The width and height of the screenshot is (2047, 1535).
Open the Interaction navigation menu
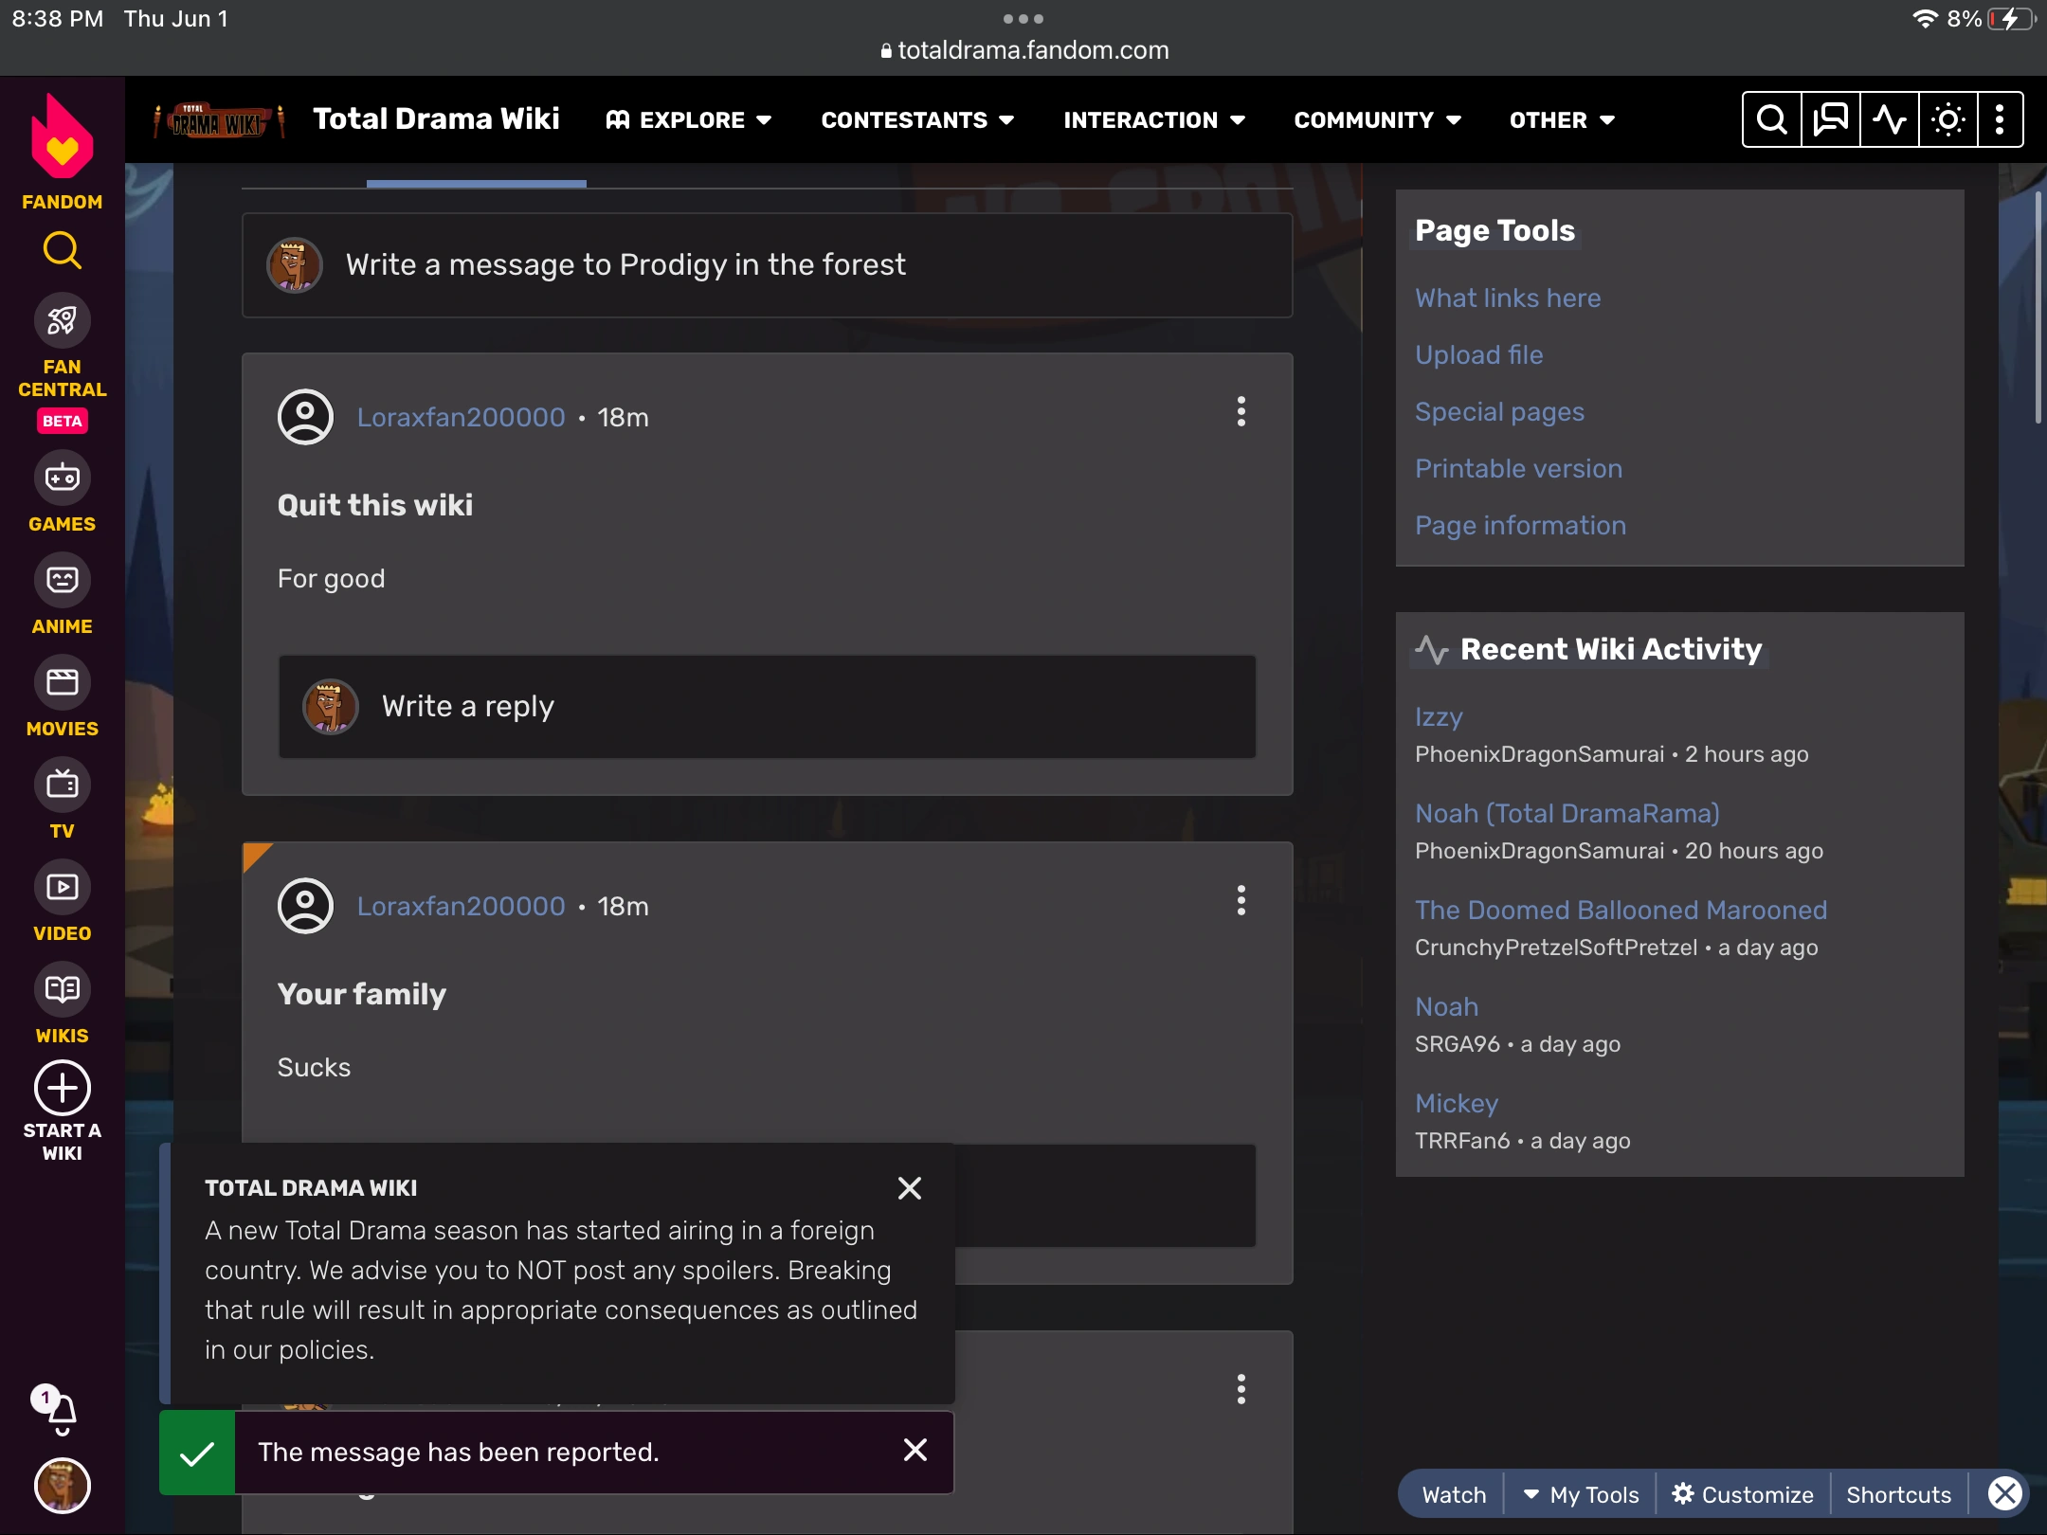click(1153, 119)
